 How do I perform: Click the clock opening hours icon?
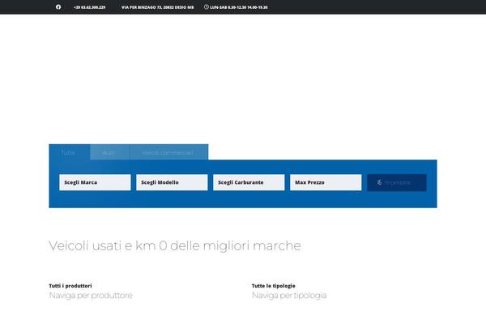tap(207, 6)
